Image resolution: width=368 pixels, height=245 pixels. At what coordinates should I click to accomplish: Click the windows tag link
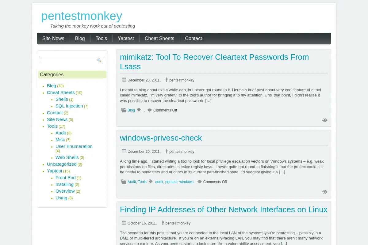(186, 182)
